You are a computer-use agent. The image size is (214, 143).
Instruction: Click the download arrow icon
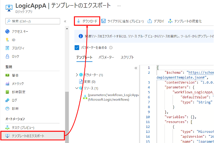point(78,21)
